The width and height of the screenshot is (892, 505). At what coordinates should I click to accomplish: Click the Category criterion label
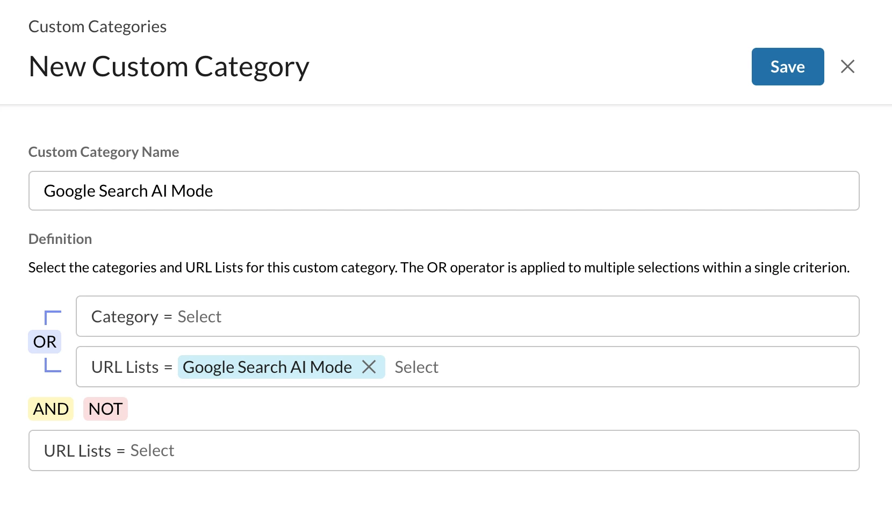click(125, 316)
